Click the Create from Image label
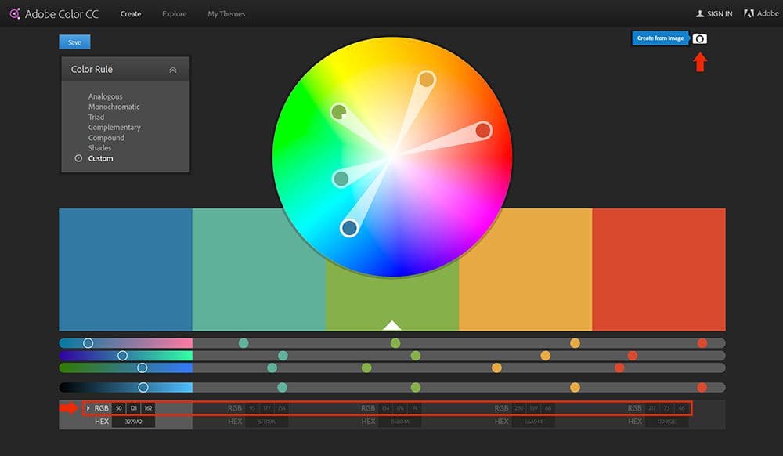The image size is (783, 456). (660, 38)
